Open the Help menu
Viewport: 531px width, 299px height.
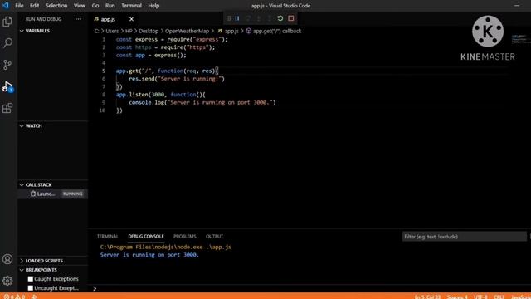pos(153,6)
